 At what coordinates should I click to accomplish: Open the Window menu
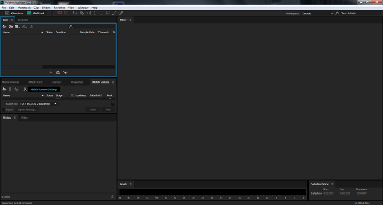pyautogui.click(x=83, y=8)
